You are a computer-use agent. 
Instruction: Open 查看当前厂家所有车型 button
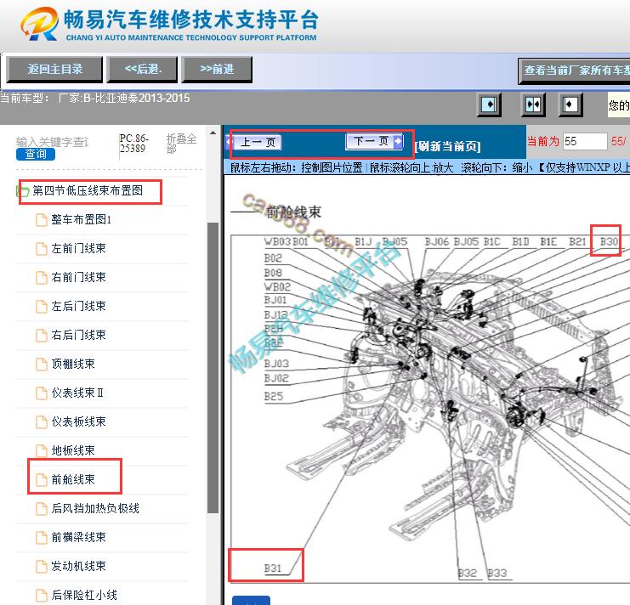point(575,71)
